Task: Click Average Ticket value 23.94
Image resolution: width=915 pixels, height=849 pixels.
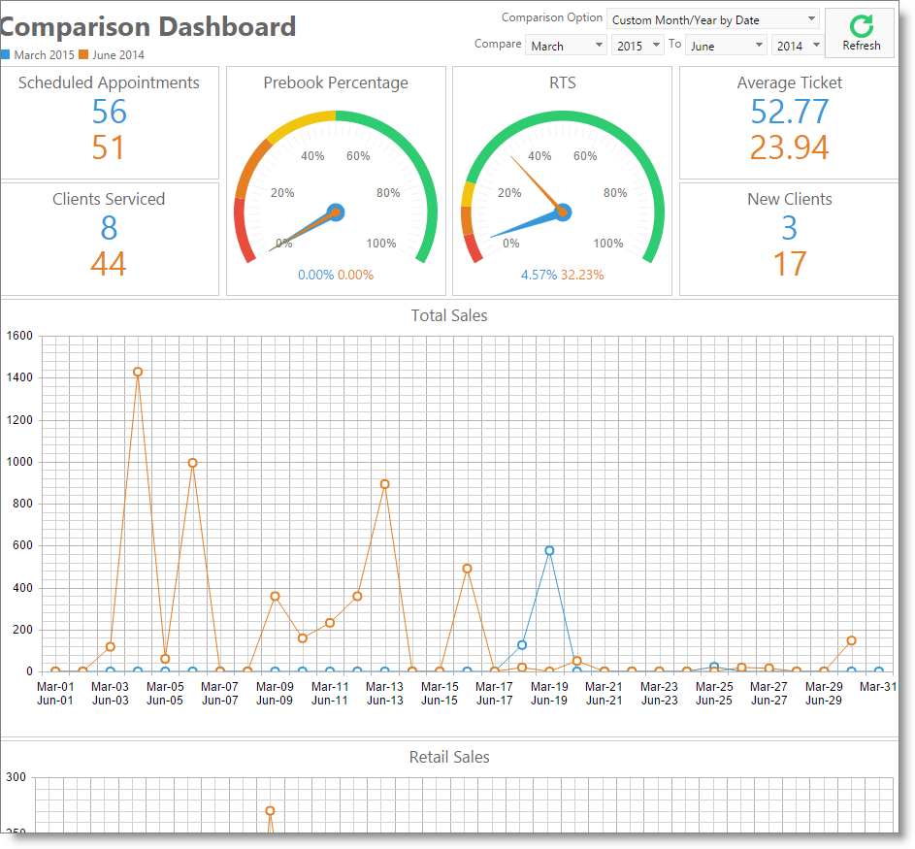Action: [790, 147]
